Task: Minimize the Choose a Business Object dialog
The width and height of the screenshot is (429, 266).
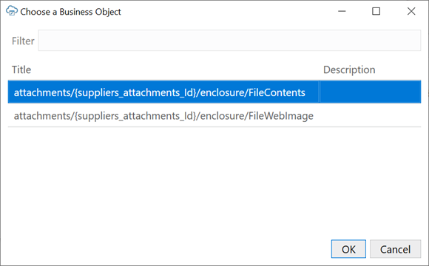Action: pyautogui.click(x=342, y=11)
